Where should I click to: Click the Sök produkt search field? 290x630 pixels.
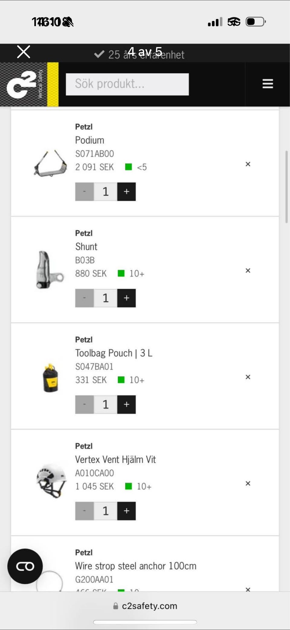point(127,84)
